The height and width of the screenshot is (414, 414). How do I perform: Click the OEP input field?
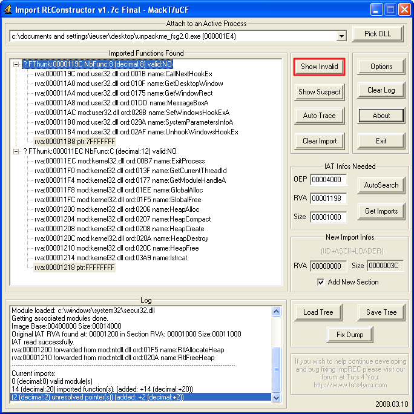328,180
